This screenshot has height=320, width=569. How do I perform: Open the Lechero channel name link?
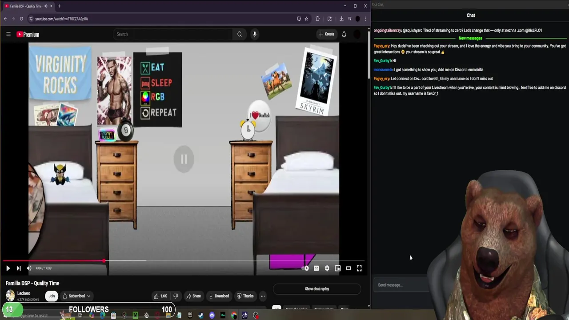pyautogui.click(x=24, y=293)
